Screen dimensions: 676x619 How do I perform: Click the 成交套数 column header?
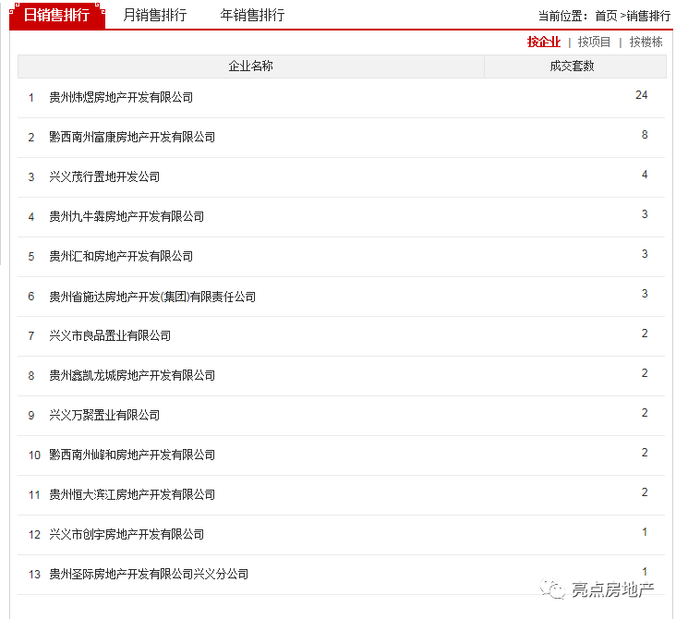click(575, 66)
